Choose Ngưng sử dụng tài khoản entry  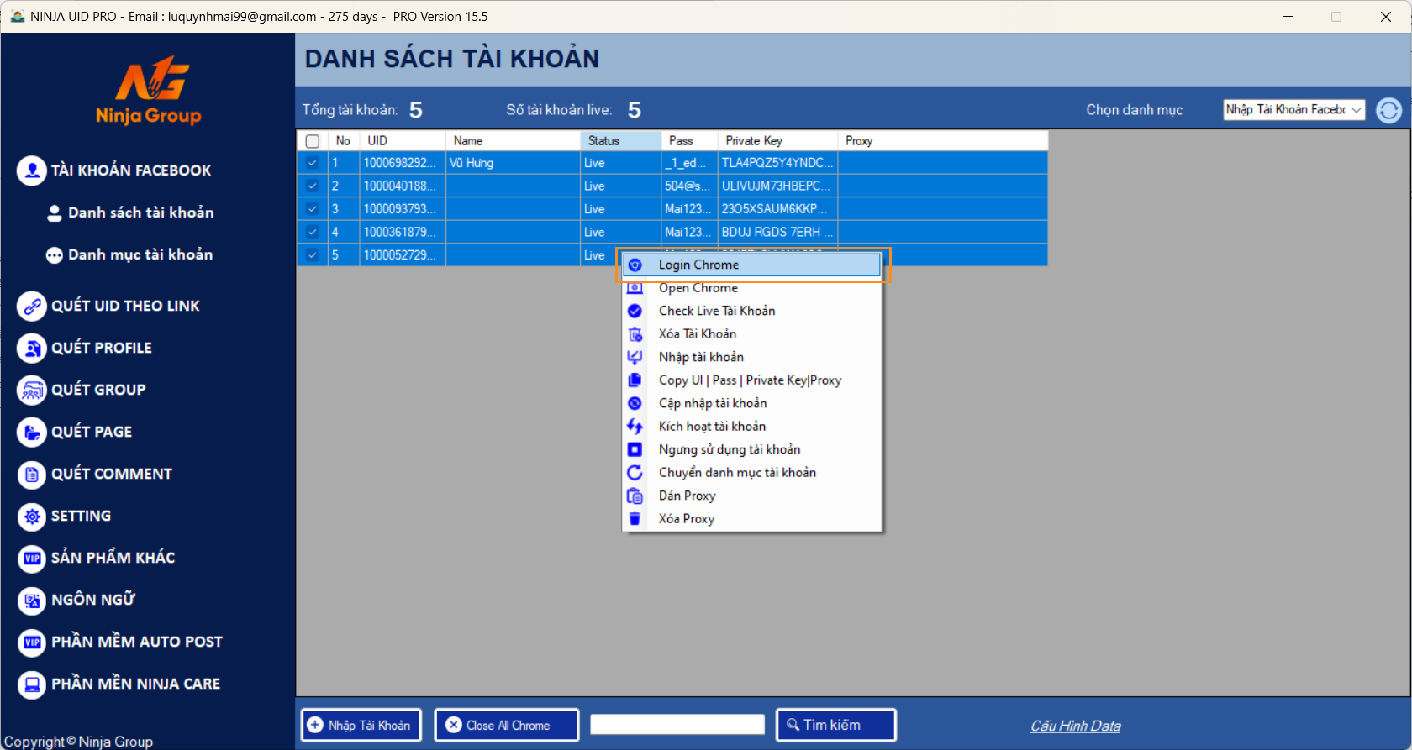pos(752,449)
